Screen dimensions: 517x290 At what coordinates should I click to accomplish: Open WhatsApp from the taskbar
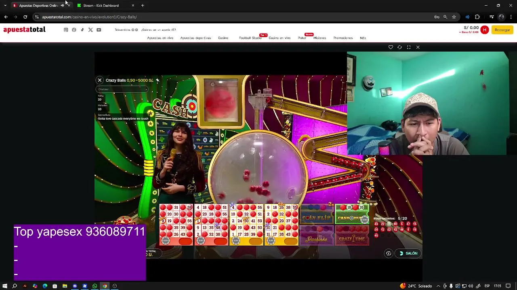click(x=95, y=286)
